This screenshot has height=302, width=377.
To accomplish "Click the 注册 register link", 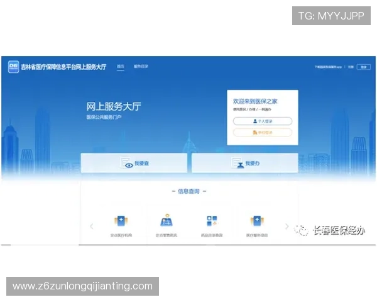I will coord(351,67).
